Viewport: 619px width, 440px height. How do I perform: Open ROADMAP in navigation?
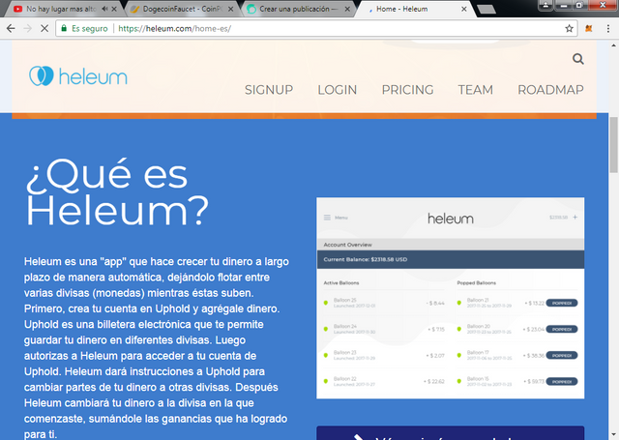click(x=550, y=90)
